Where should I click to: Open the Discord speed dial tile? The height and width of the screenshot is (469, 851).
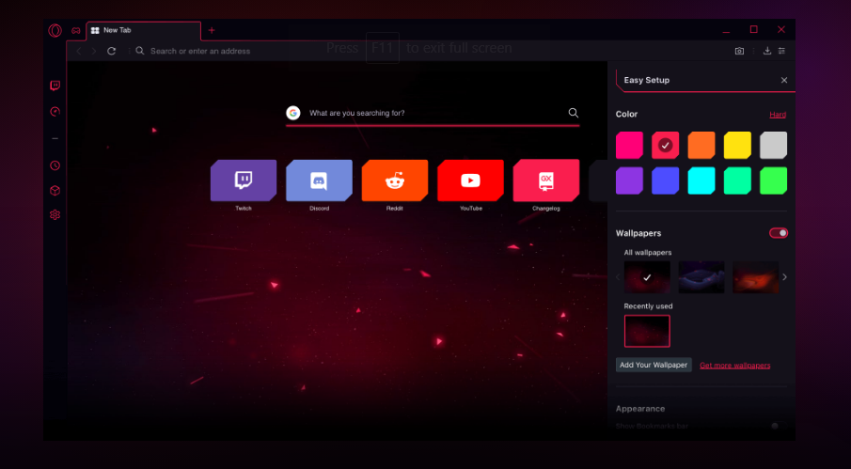click(x=319, y=180)
